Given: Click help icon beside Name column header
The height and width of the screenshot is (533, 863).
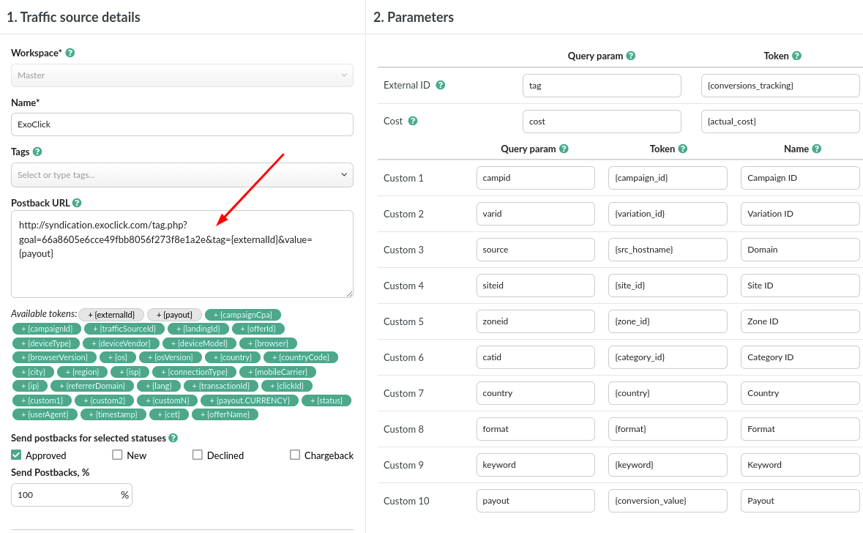Looking at the screenshot, I should pos(817,149).
